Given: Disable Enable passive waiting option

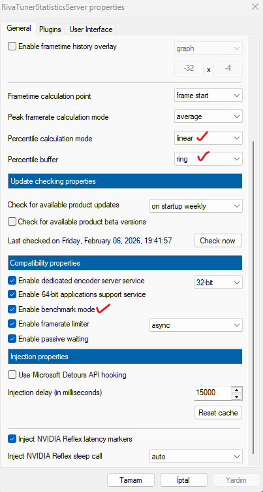Looking at the screenshot, I should click(12, 339).
